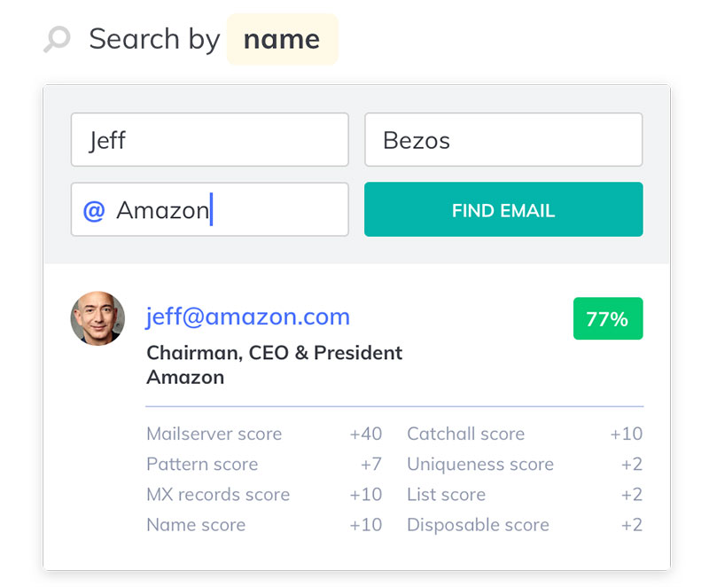Click the Catchall score row
Viewport: 709px width, 587px height.
525,434
